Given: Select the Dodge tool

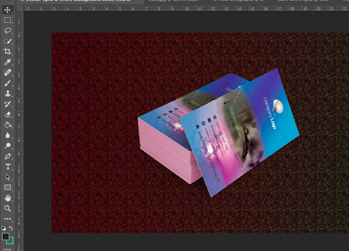Looking at the screenshot, I should [8, 146].
